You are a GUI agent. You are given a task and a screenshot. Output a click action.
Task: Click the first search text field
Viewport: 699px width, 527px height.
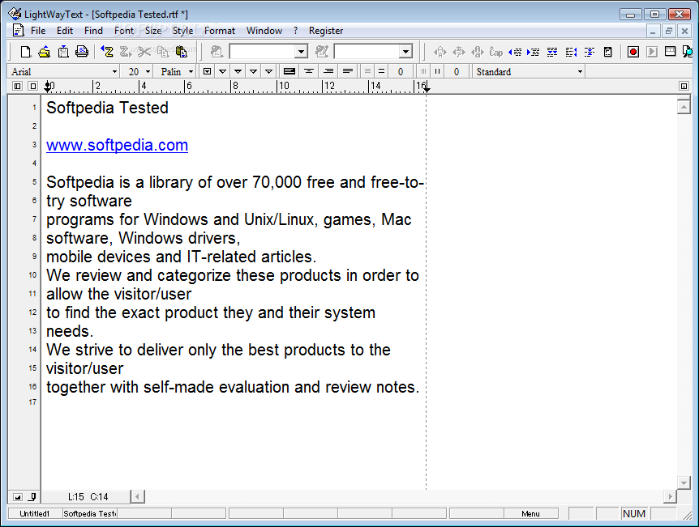pyautogui.click(x=263, y=52)
